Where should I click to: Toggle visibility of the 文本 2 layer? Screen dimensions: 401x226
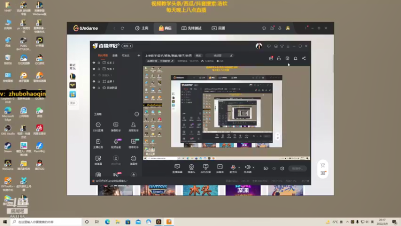tap(94, 62)
